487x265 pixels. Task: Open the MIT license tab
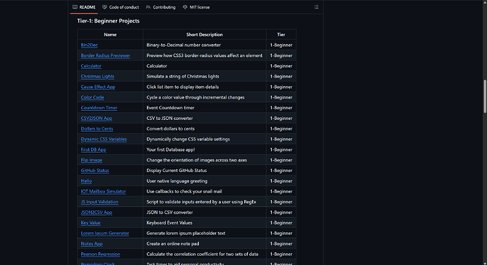196,7
